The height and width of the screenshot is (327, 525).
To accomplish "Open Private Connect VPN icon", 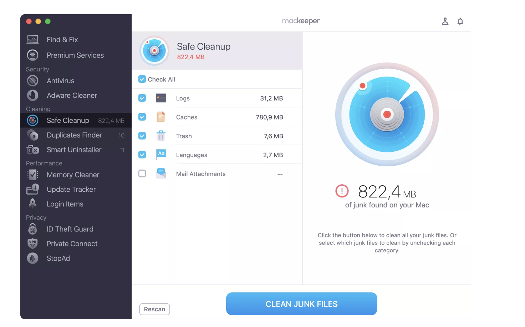I will pos(32,243).
